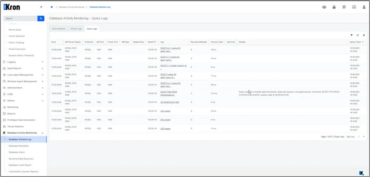Click the Alarms sidebar icon
370x177 pixels.
[4, 101]
